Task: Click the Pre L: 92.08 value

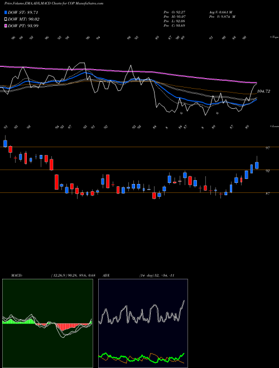Action: pos(175,21)
